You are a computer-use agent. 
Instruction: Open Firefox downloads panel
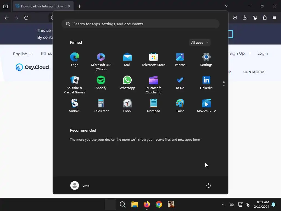[x=245, y=18]
